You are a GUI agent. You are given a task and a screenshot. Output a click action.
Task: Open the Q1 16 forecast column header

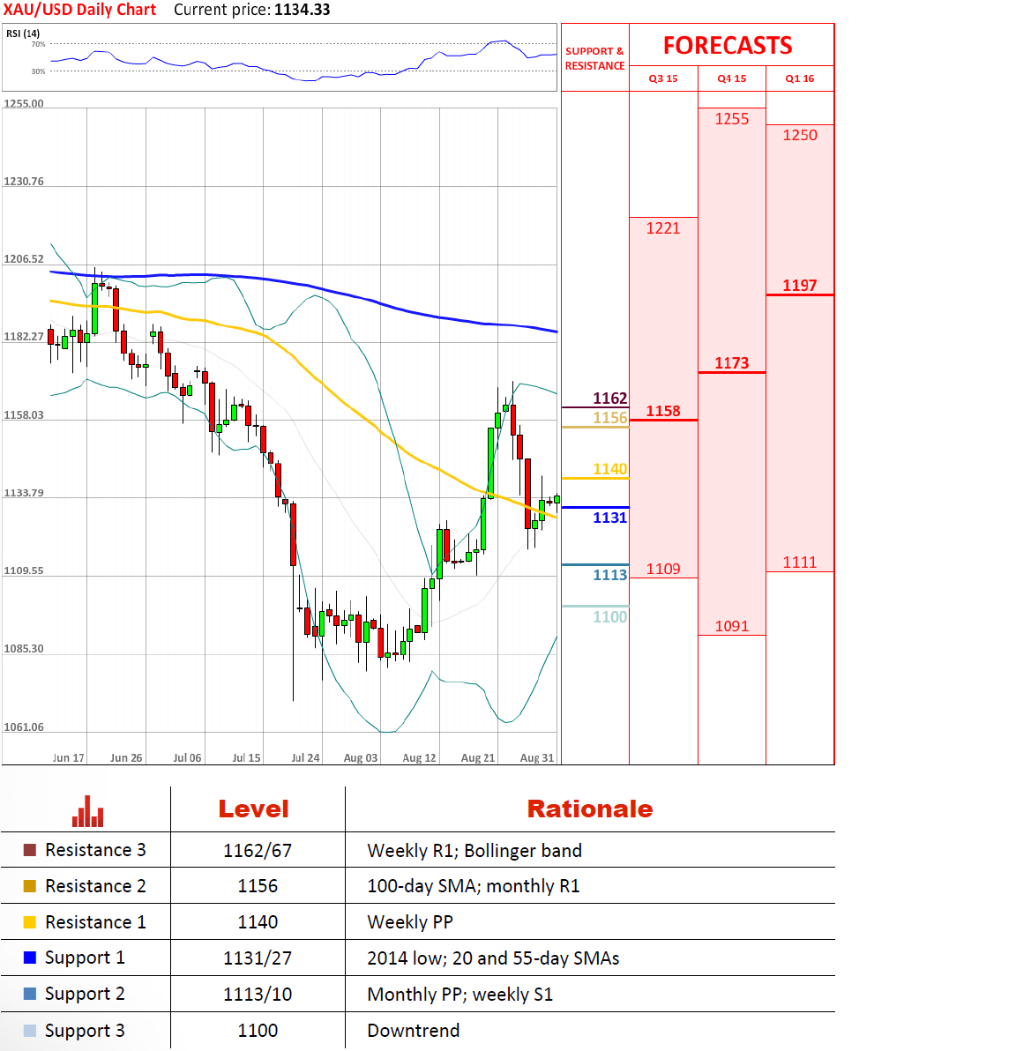800,78
